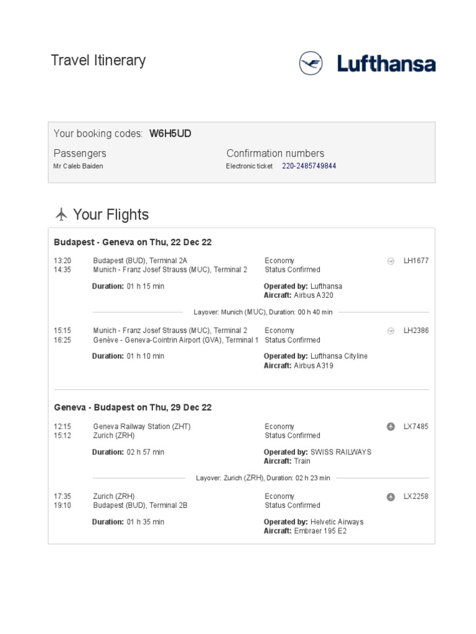Screen dimensions: 476x634
Task: Open the electronic ticket number 220-2485749844
Action: [x=309, y=167]
